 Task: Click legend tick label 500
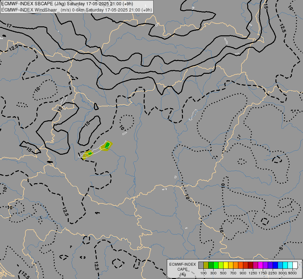(x=223, y=273)
